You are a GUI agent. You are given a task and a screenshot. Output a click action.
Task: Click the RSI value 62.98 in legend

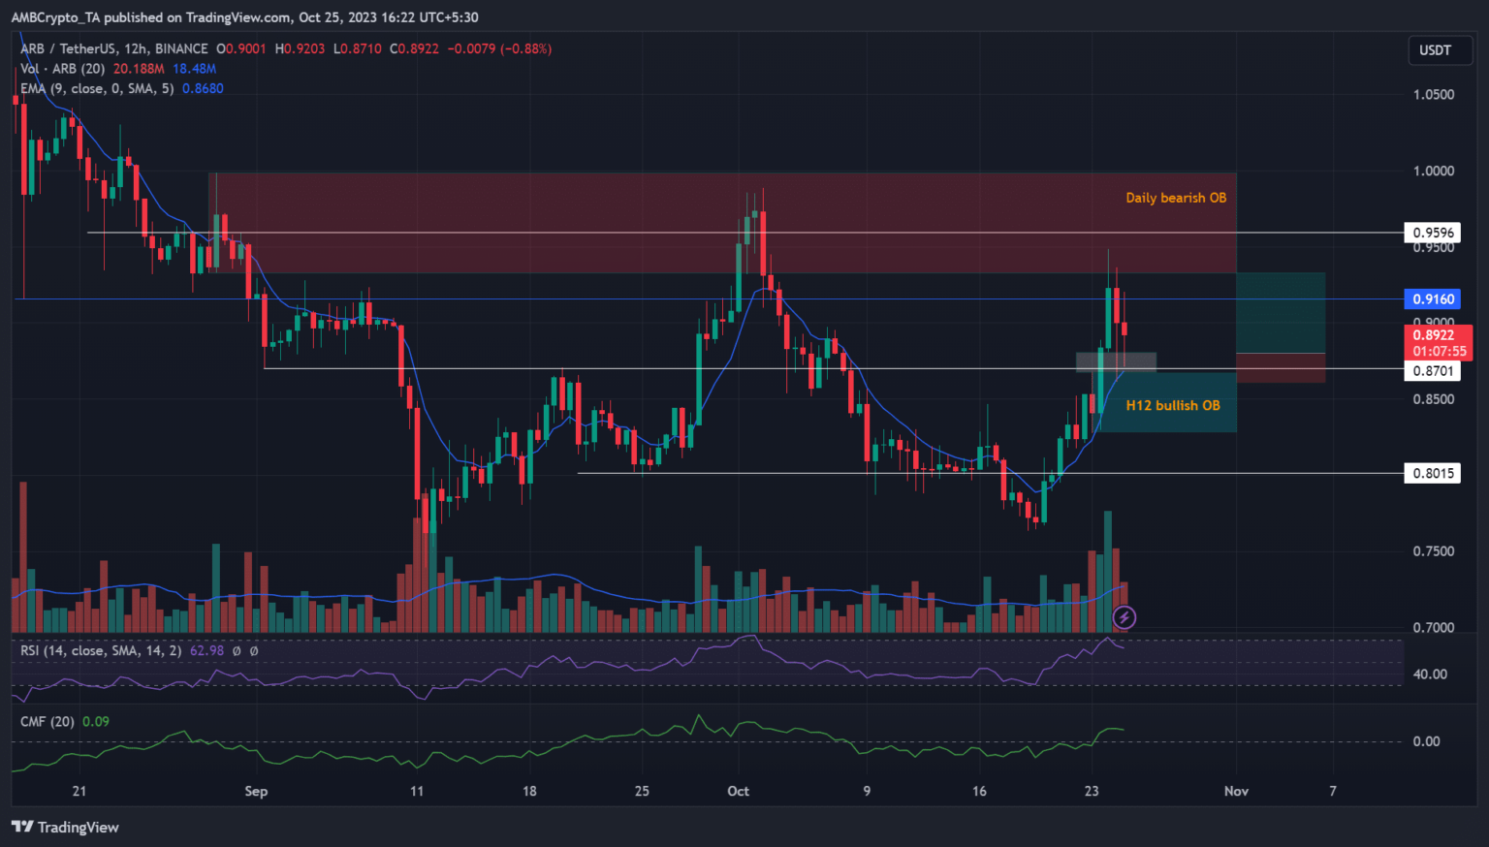pos(206,650)
